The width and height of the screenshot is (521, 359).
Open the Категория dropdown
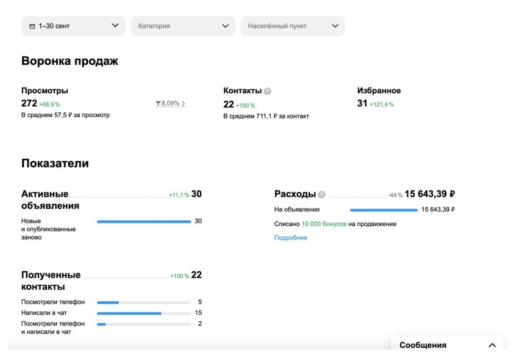[183, 26]
